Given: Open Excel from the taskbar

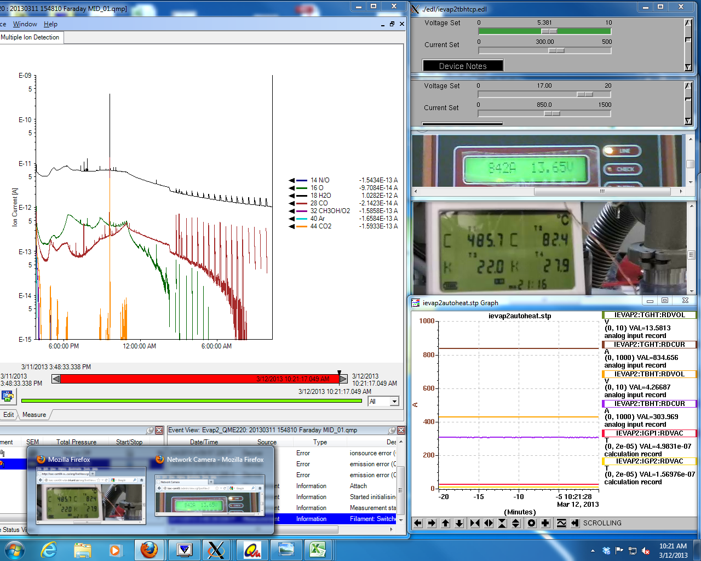Looking at the screenshot, I should [317, 549].
